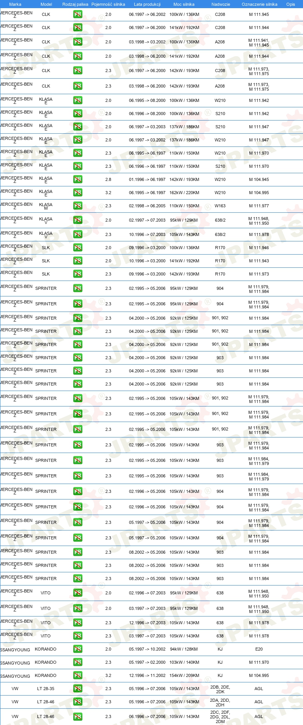Select engine code cell M 111.946

(259, 248)
